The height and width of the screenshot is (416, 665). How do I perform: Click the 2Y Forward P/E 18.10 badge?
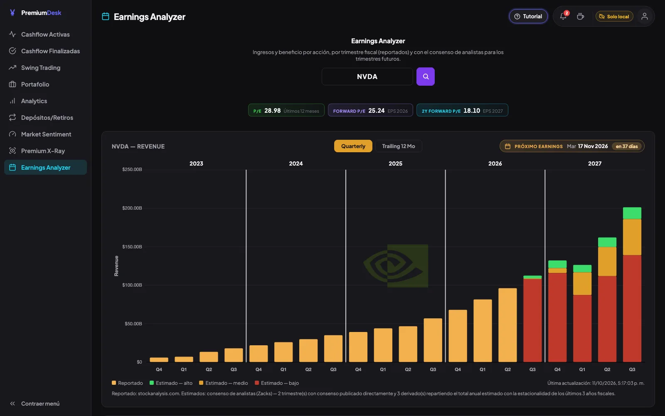click(x=462, y=110)
